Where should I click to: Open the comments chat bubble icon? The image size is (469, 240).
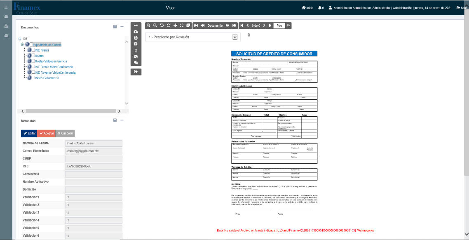pos(136,63)
